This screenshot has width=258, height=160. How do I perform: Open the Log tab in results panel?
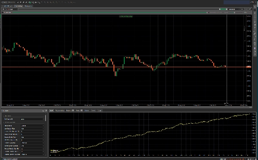(x=100, y=110)
